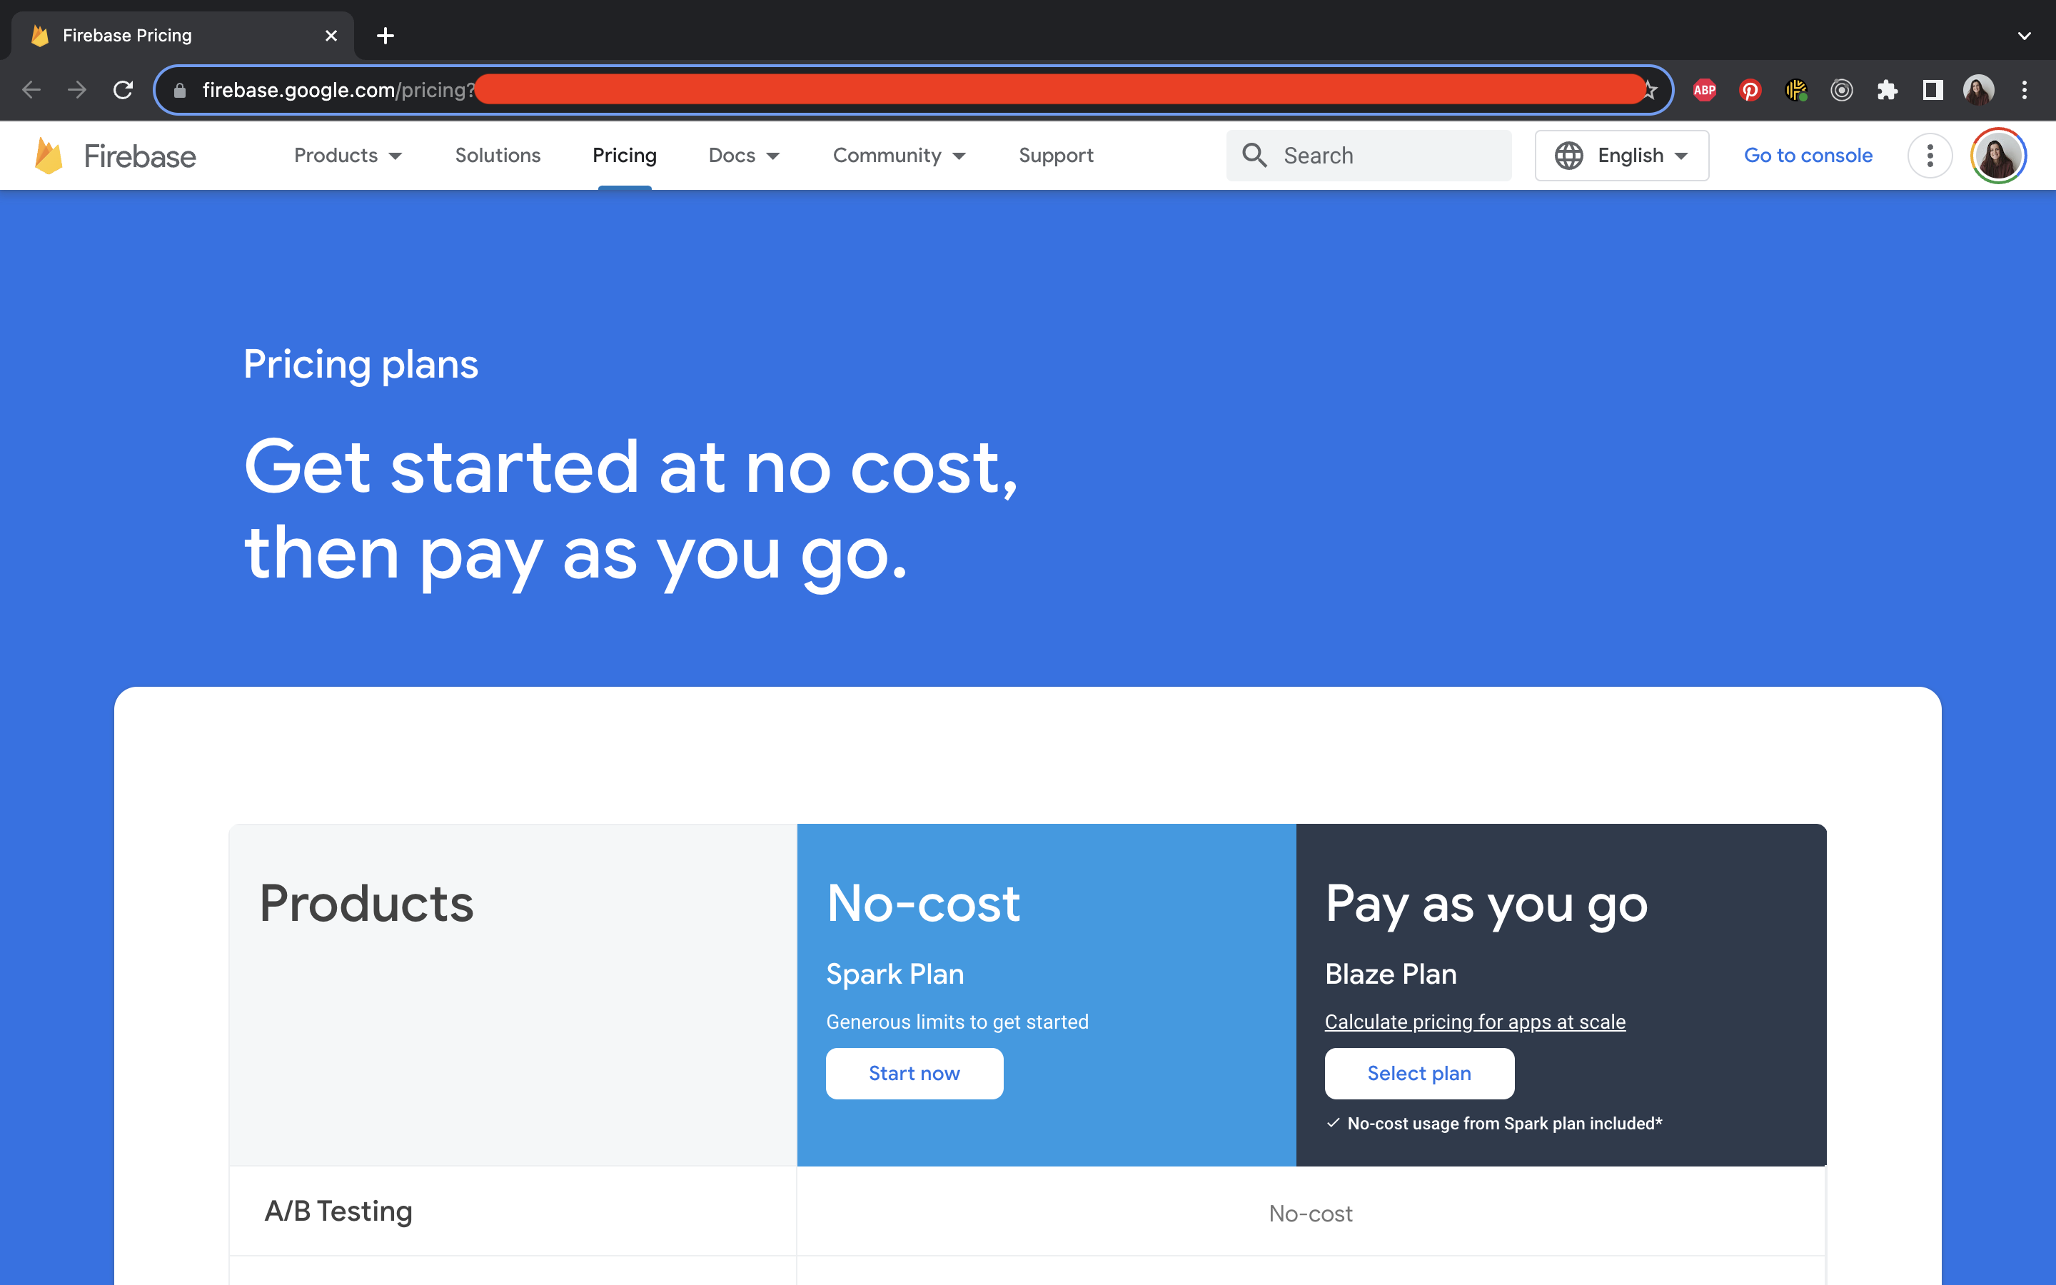Open the Docs dropdown menu
The height and width of the screenshot is (1285, 2056).
coord(743,155)
